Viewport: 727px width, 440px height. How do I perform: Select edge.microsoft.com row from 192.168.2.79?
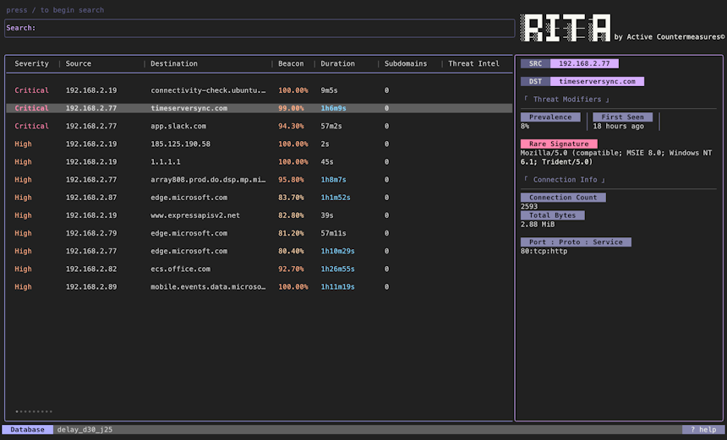coord(260,233)
